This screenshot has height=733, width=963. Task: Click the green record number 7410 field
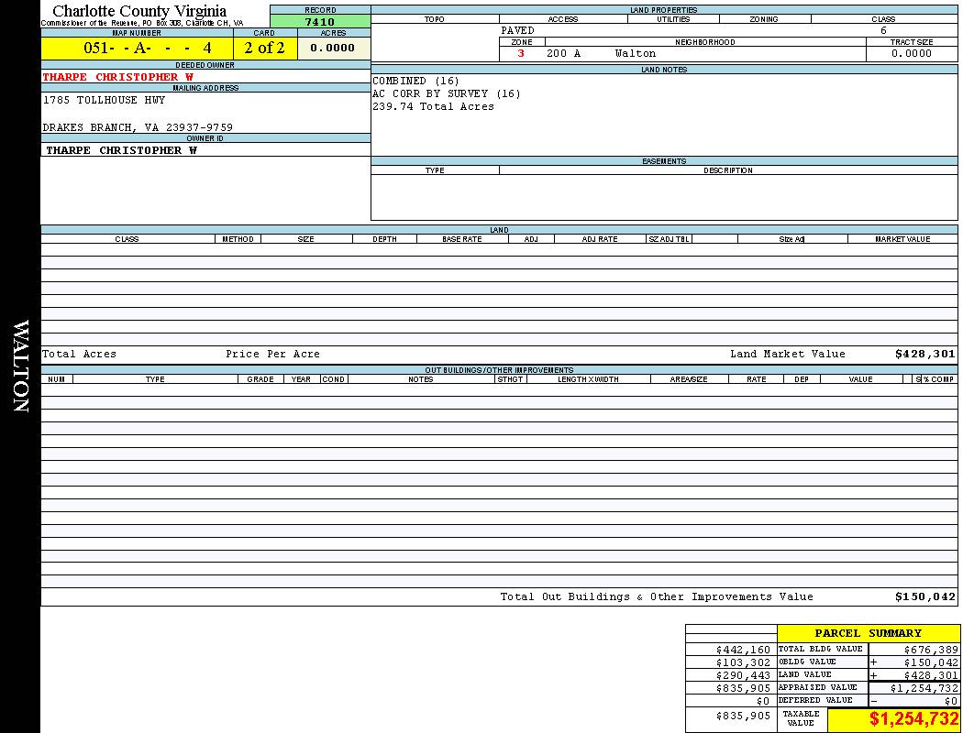[320, 22]
